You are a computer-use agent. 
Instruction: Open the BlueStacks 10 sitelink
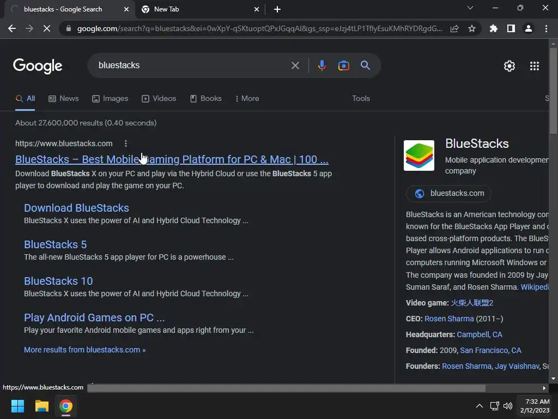tap(58, 281)
